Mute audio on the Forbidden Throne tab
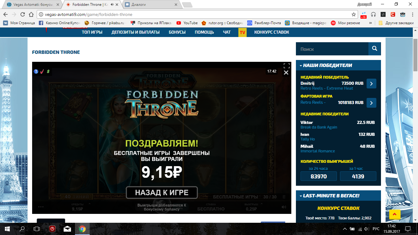This screenshot has width=418, height=235. [x=112, y=5]
